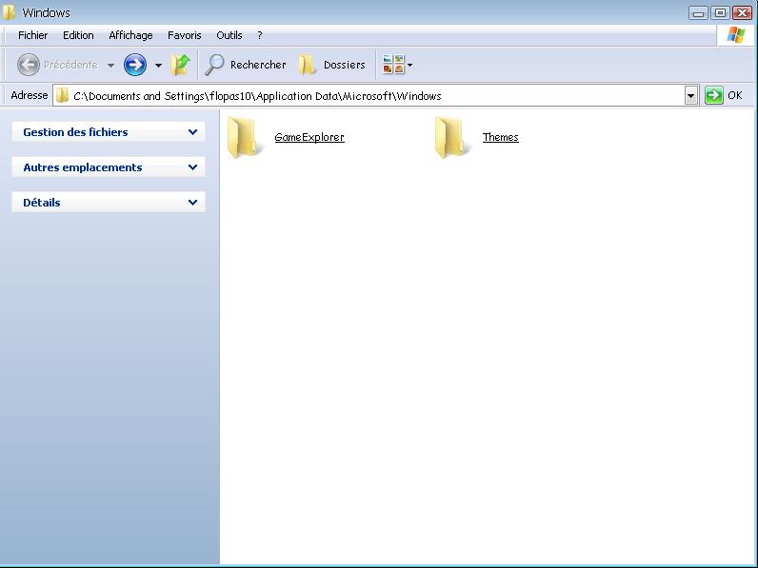The width and height of the screenshot is (758, 568).
Task: Click the Rechercher magnifier icon
Action: pyautogui.click(x=214, y=65)
